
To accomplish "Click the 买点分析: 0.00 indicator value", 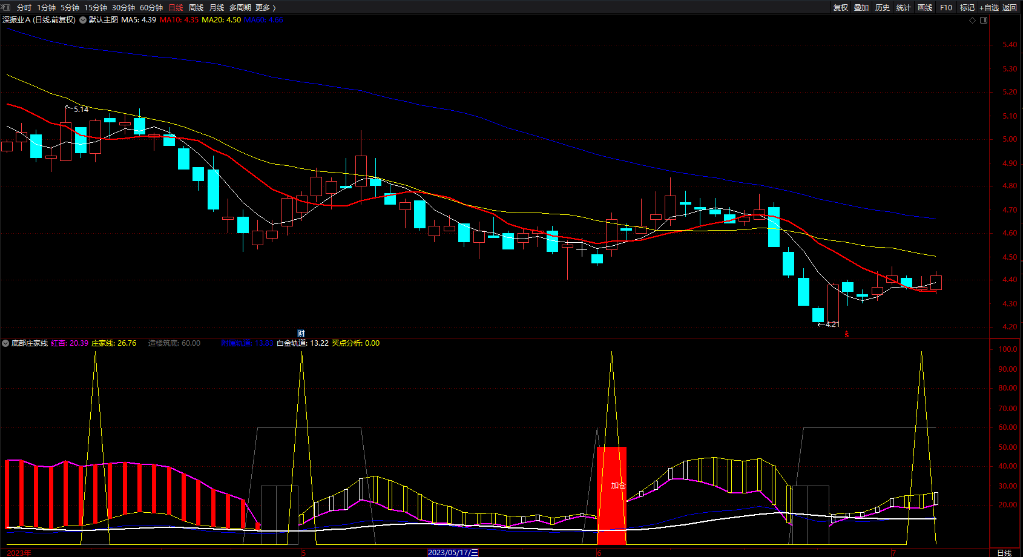I will click(x=356, y=343).
